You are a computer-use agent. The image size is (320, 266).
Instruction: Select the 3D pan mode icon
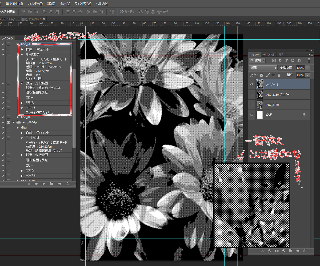click(x=153, y=12)
